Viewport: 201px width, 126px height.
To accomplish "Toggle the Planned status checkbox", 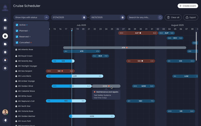I will point(17,31).
